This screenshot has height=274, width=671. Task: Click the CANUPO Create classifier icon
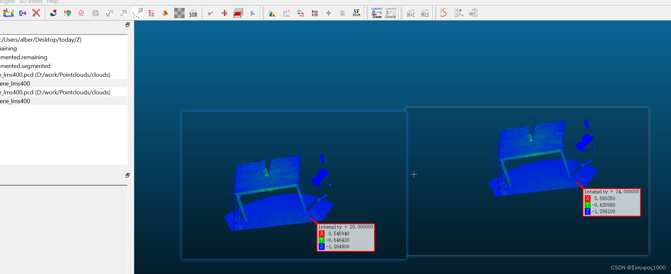(377, 13)
